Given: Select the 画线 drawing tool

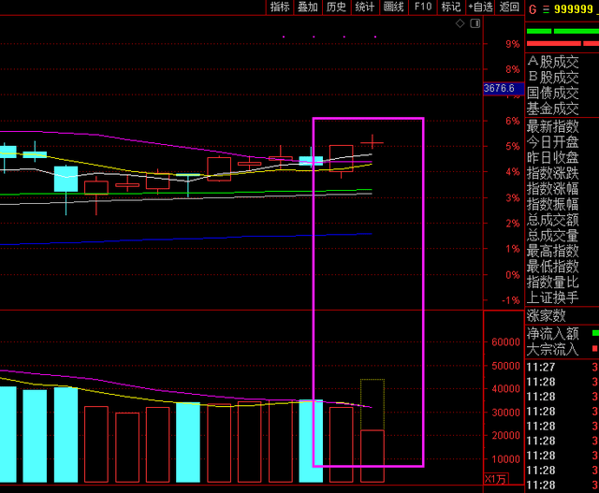Looking at the screenshot, I should pos(393,7).
